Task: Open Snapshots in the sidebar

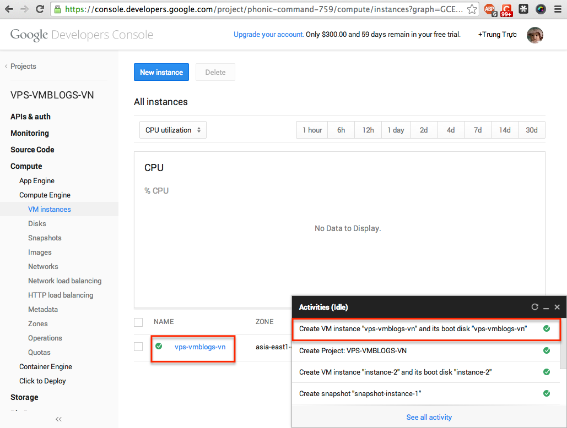Action: click(45, 238)
